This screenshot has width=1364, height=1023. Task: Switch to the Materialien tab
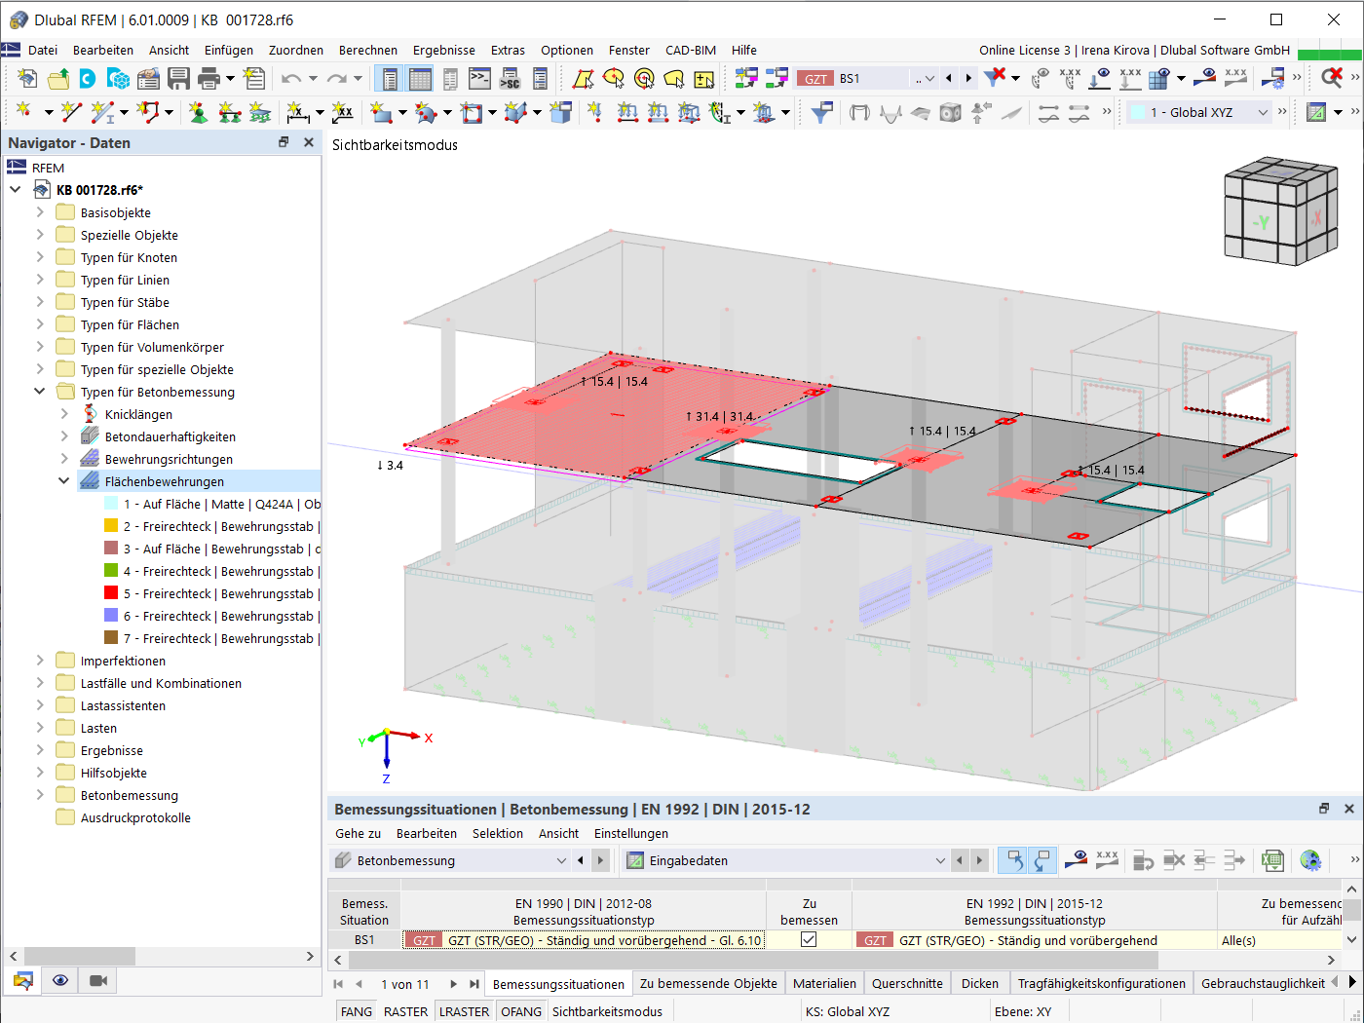point(824,983)
